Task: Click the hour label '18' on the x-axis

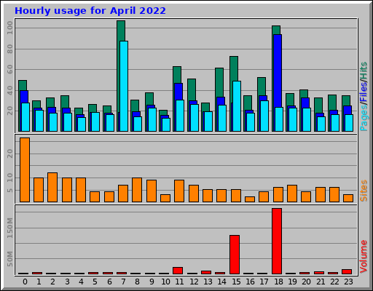Action: tap(278, 282)
